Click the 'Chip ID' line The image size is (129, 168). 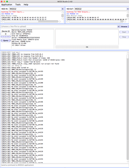click(20, 36)
